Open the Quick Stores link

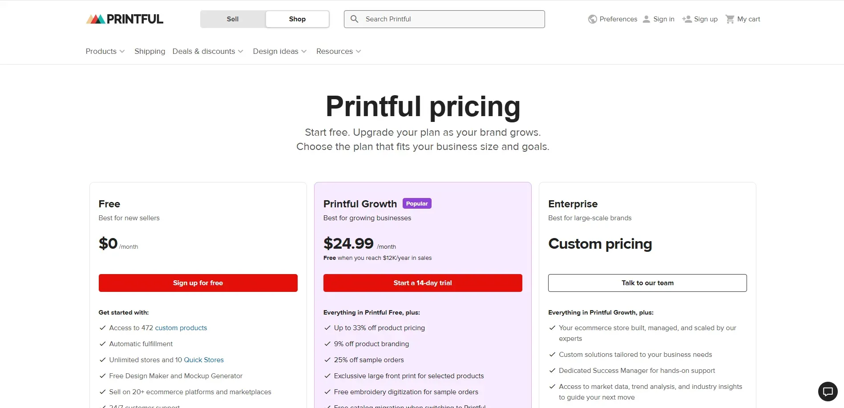[x=203, y=360]
